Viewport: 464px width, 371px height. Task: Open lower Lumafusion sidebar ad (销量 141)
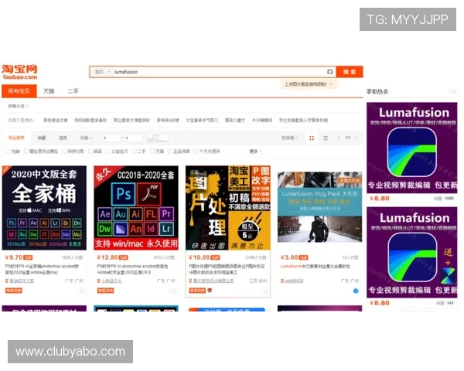pos(412,253)
